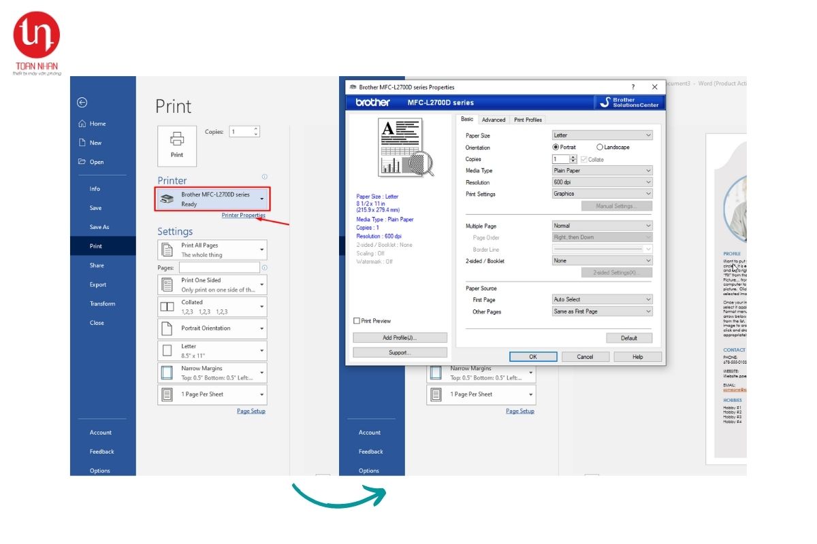This screenshot has width=817, height=544.
Task: Select Info in the Word sidebar
Action: (95, 189)
